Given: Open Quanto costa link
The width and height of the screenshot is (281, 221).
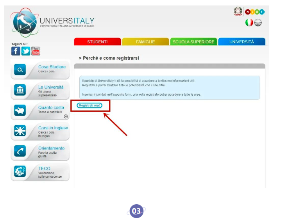Looking at the screenshot, I should click(51, 107).
